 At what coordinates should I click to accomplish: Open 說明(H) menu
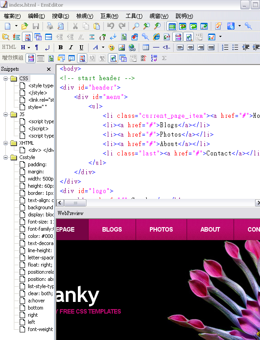(184, 16)
